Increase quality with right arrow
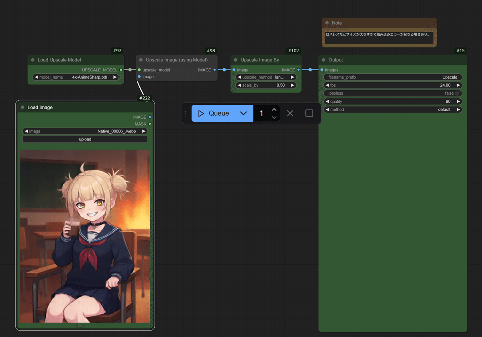482x337 pixels. pyautogui.click(x=458, y=102)
